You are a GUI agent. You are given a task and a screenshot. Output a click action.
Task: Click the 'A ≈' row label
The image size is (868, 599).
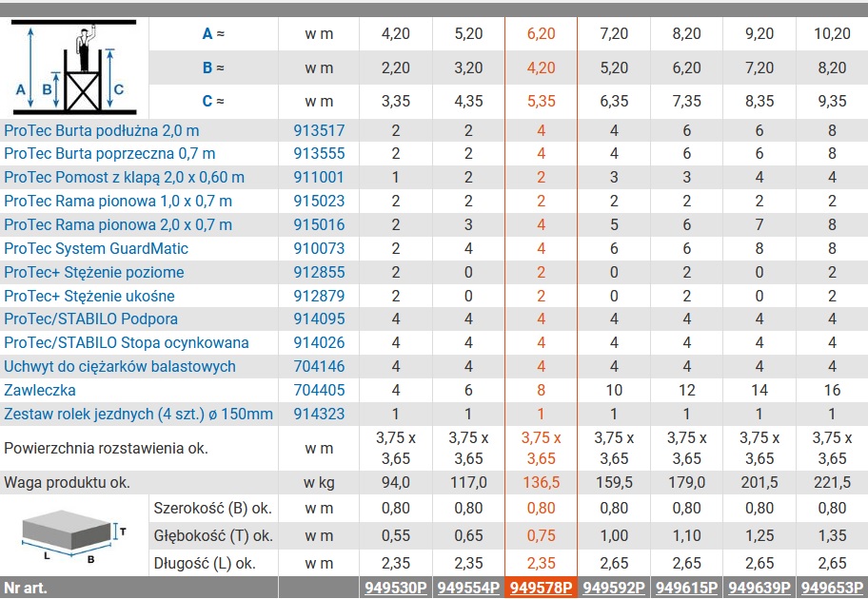click(213, 33)
